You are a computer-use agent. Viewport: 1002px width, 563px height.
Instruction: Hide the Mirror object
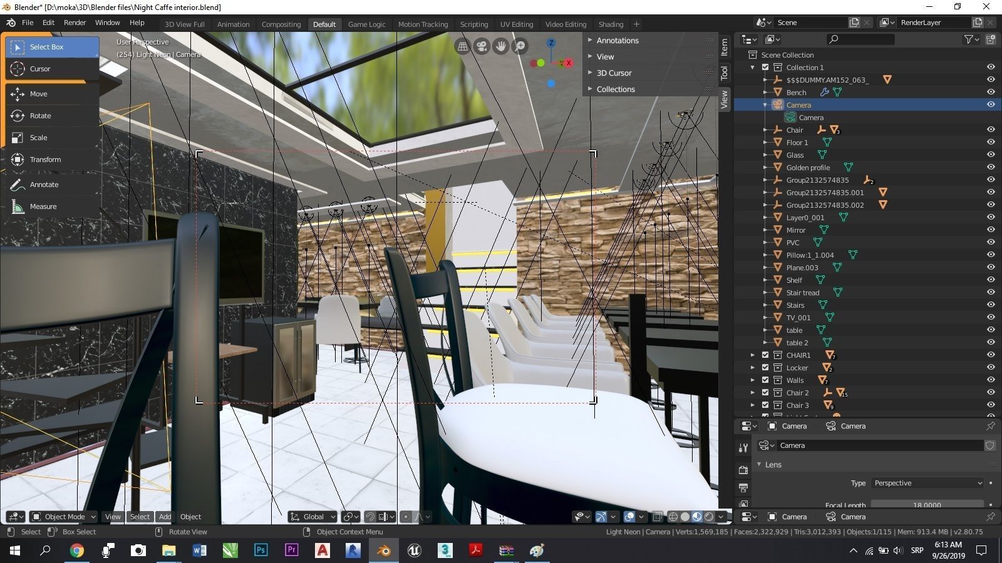pyautogui.click(x=991, y=230)
